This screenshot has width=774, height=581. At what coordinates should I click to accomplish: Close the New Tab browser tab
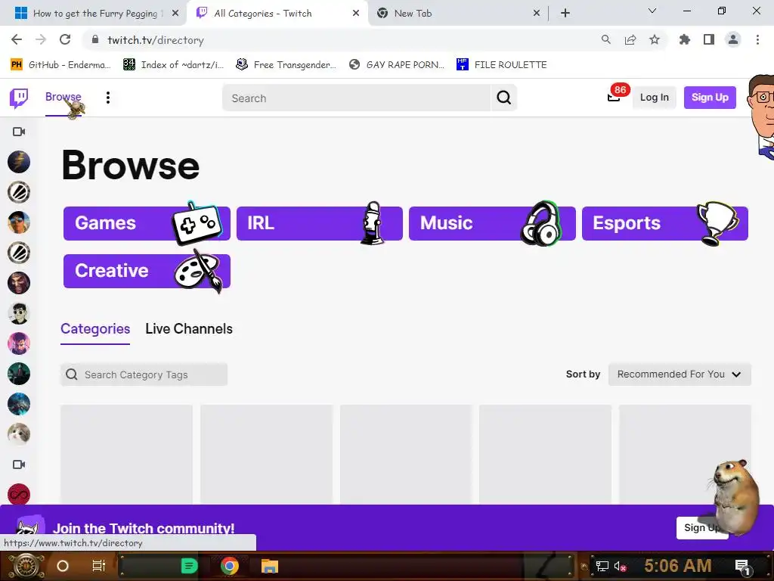coord(537,14)
